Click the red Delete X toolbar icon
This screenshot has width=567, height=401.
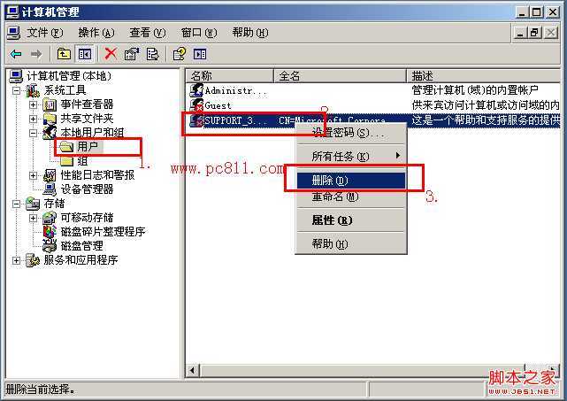coord(111,54)
